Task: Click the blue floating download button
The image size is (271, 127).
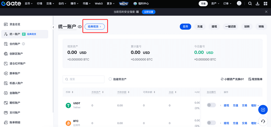Action: [x=263, y=109]
